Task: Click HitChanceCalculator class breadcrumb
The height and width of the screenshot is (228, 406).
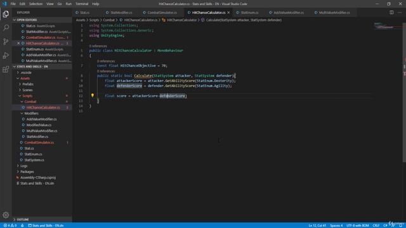Action: [x=181, y=20]
